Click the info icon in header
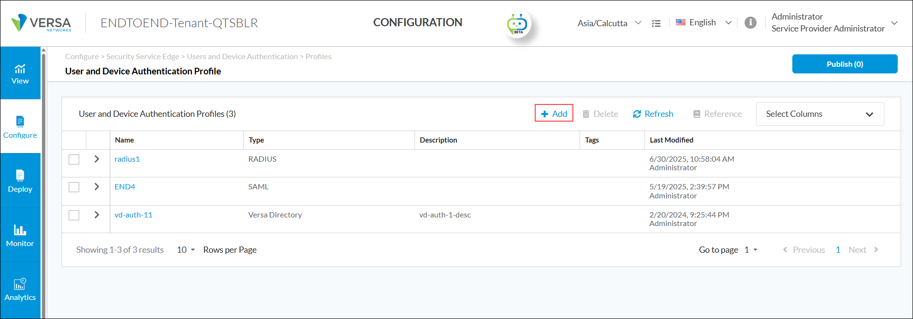Viewport: 913px width, 319px height. point(750,22)
